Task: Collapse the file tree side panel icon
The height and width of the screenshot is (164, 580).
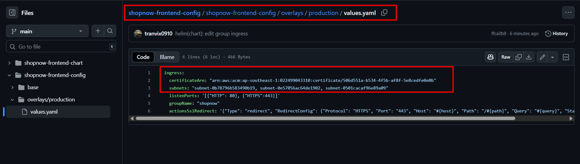Action: [x=12, y=13]
